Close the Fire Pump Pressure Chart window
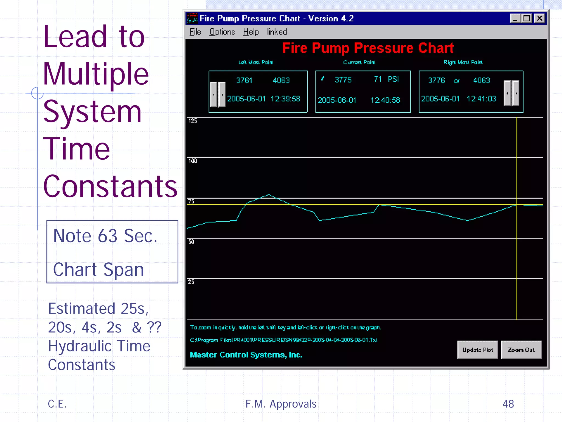This screenshot has height=422, width=562. 539,18
